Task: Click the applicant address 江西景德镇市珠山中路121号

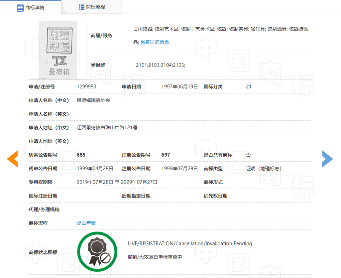Action: (107, 128)
